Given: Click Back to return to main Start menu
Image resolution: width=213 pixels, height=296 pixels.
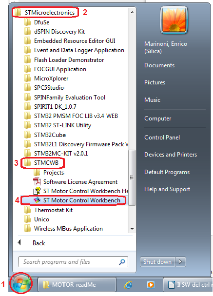Looking at the screenshot, I should click(x=39, y=243).
